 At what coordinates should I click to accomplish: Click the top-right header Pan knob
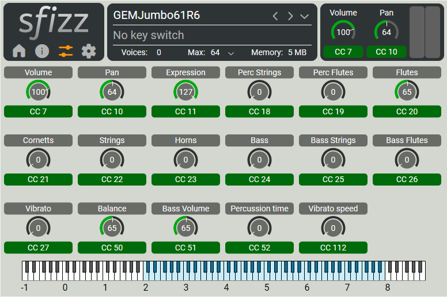pyautogui.click(x=387, y=32)
